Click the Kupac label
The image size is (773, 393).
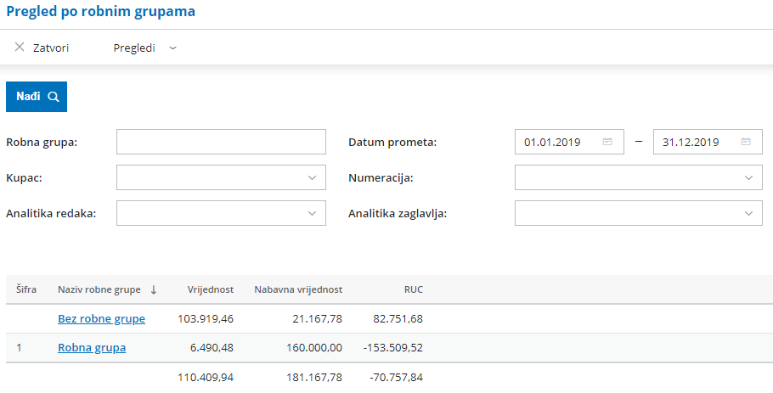pos(24,177)
